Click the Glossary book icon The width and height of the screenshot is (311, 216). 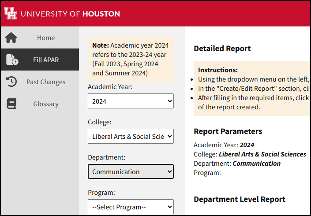[11, 104]
